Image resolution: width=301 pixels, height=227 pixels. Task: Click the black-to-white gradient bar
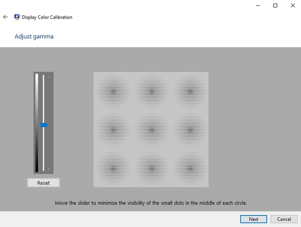coord(37,123)
